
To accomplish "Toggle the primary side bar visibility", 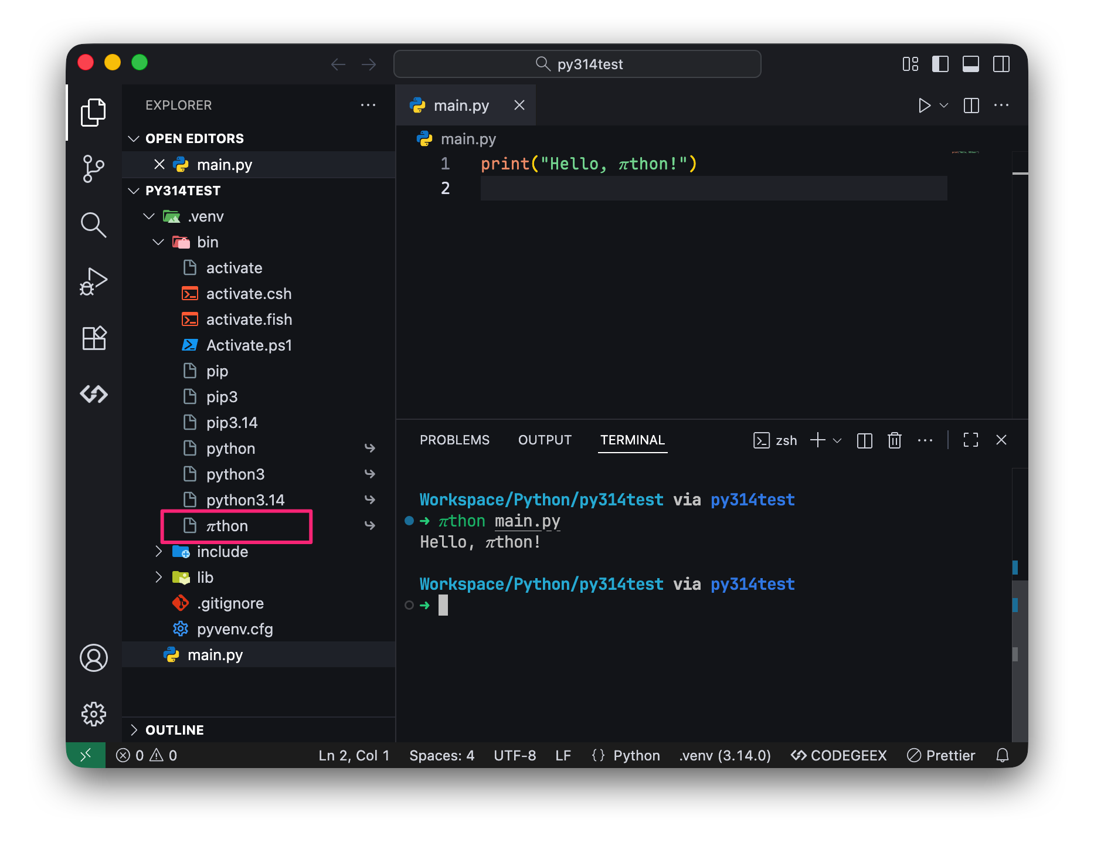I will click(x=940, y=64).
